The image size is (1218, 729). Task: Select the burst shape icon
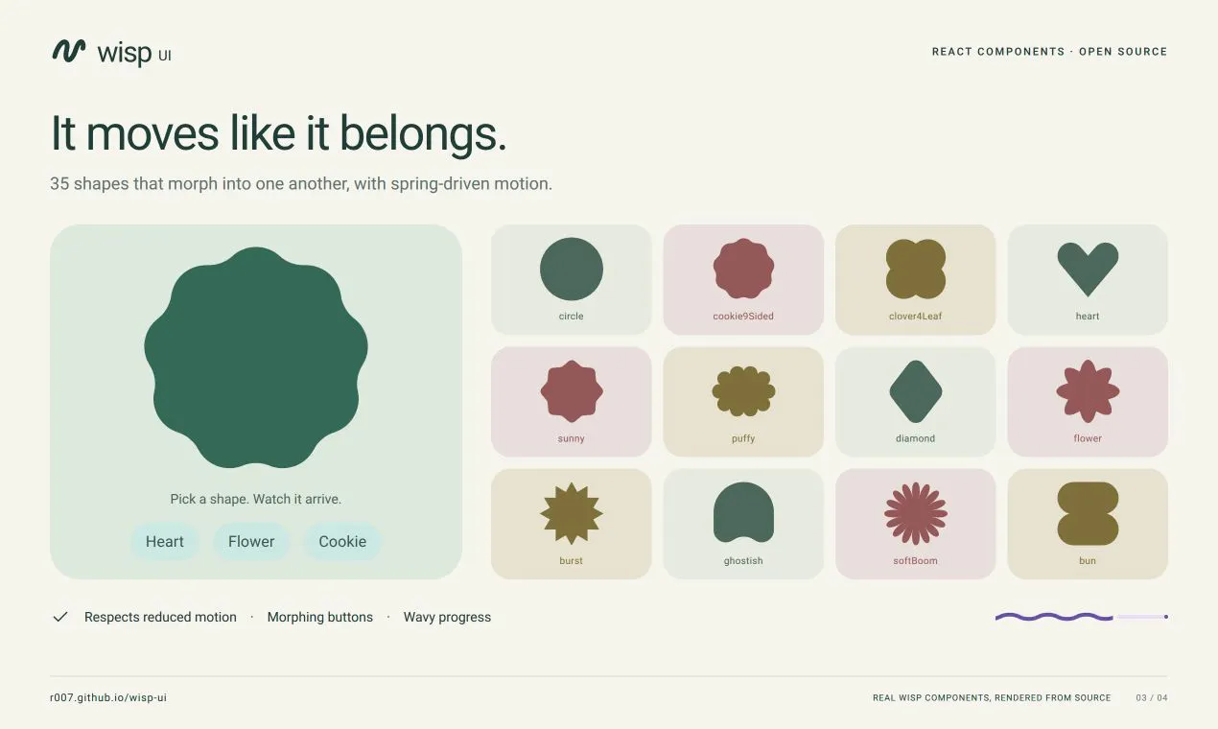(572, 513)
